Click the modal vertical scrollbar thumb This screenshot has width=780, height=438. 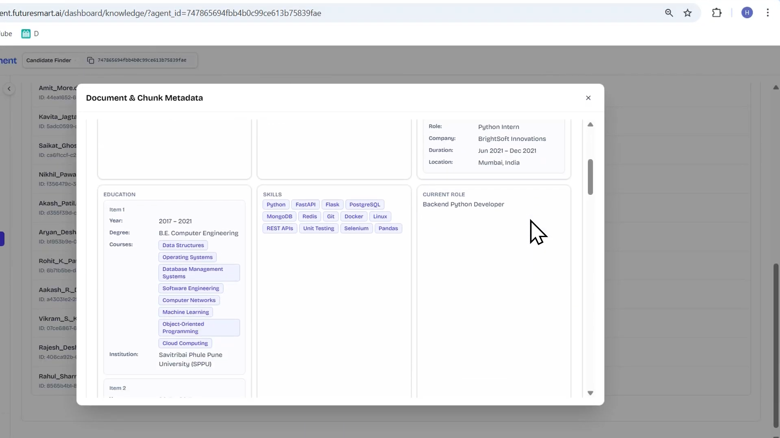tap(590, 177)
